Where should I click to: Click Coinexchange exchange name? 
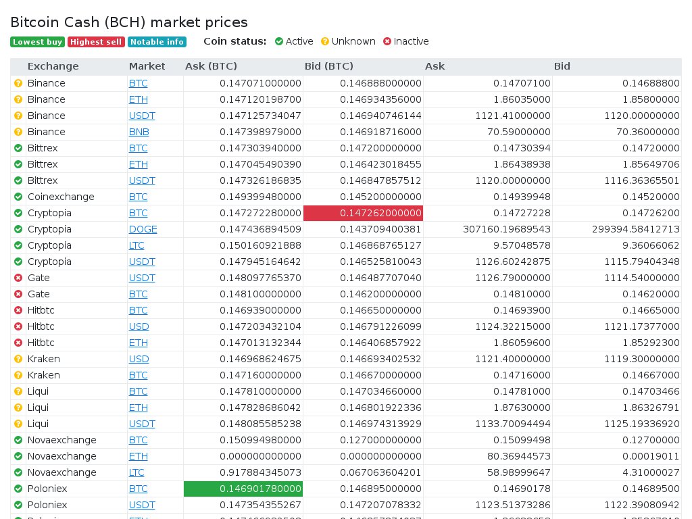pos(61,197)
